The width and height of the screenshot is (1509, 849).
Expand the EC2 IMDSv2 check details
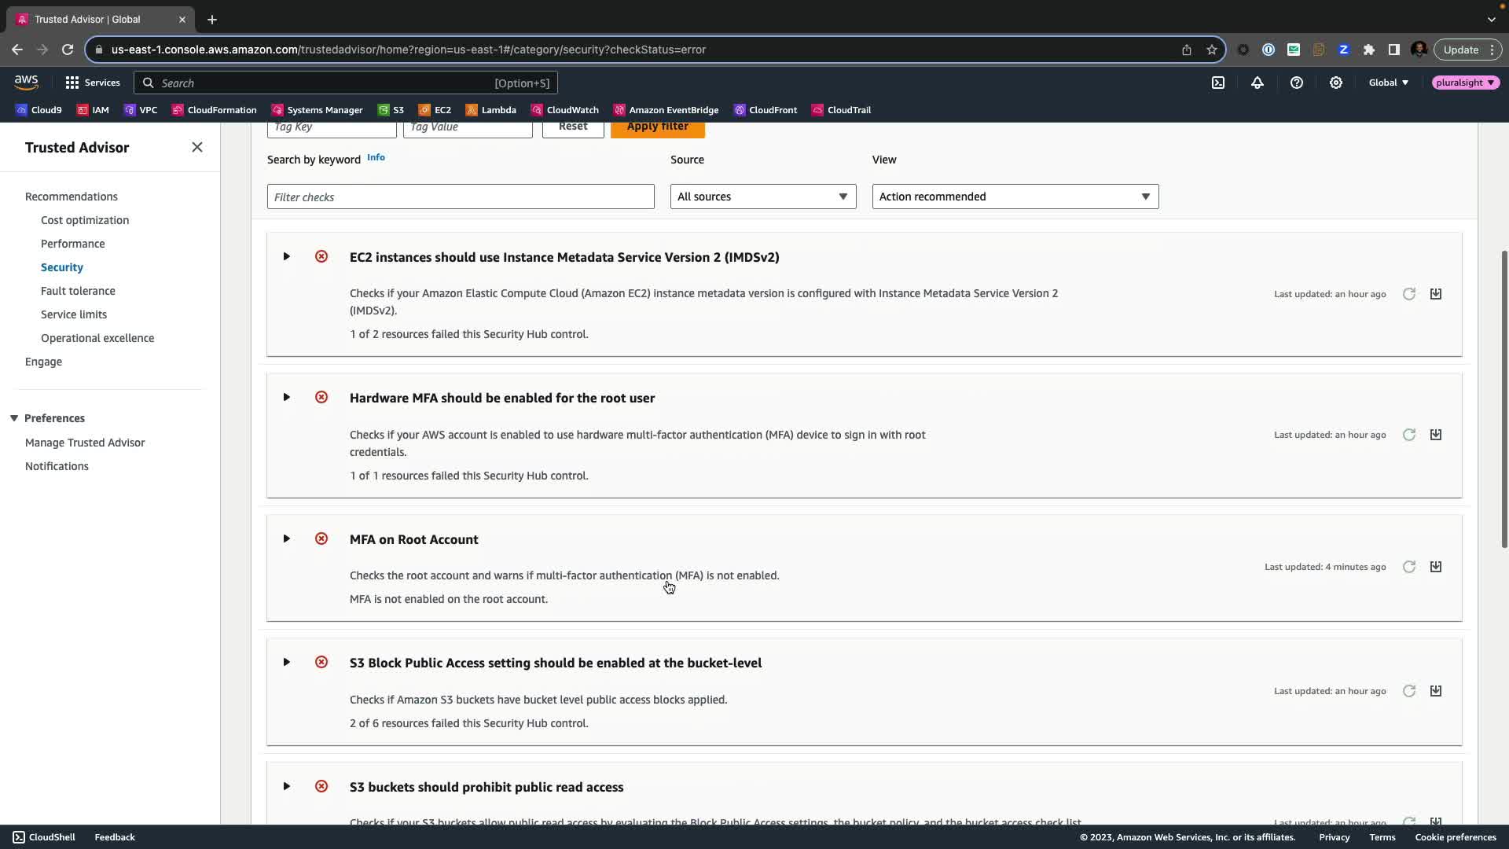coord(286,256)
